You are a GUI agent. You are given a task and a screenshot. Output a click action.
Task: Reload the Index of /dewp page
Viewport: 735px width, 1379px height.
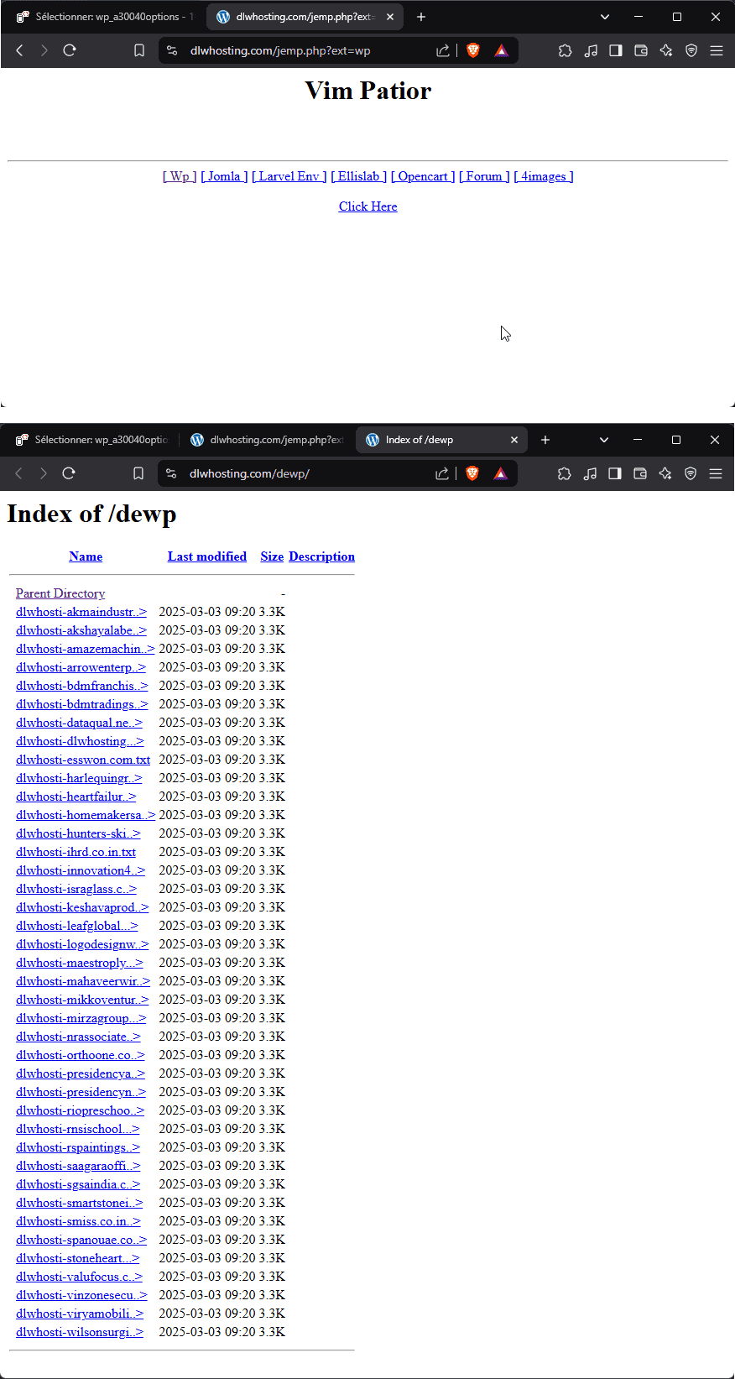click(69, 473)
